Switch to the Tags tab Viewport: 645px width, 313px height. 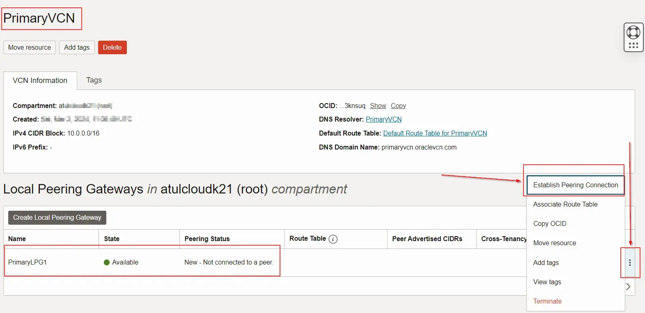(94, 81)
